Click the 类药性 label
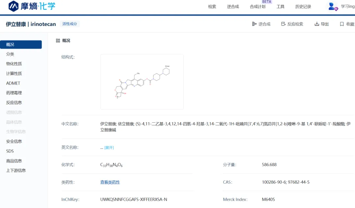 pos(68,182)
